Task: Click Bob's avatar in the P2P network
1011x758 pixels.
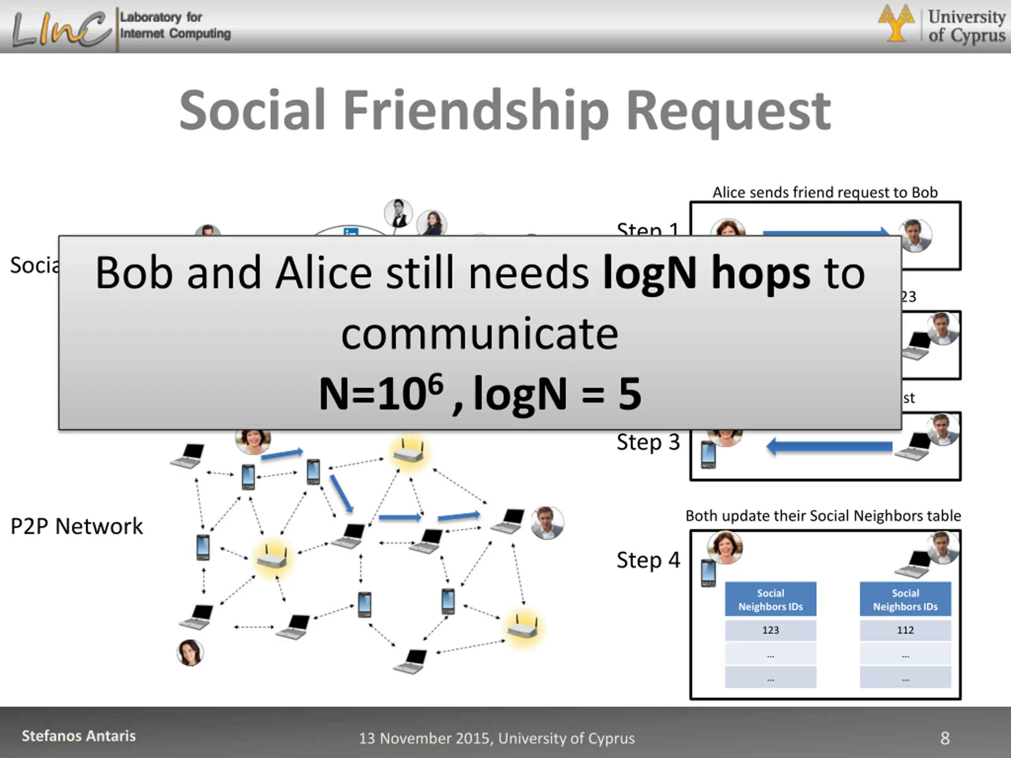Action: coord(547,523)
